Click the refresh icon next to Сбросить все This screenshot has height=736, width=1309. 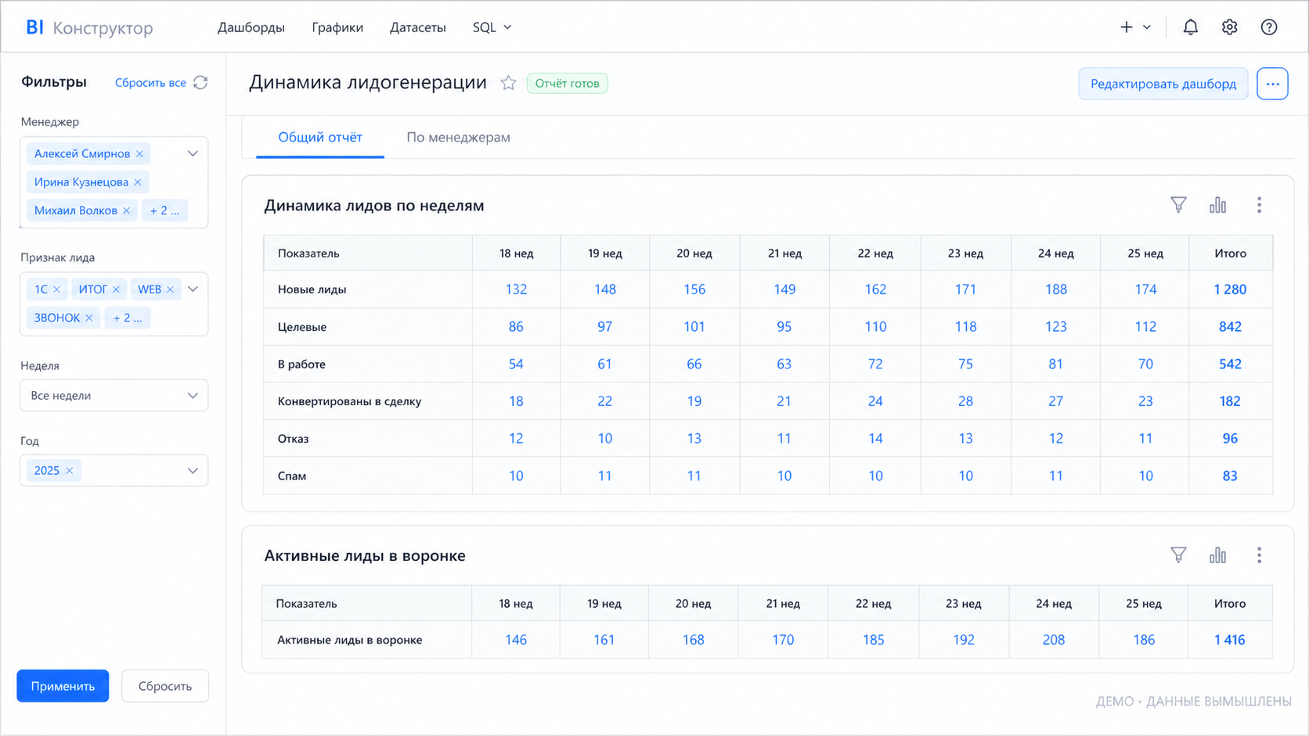200,82
